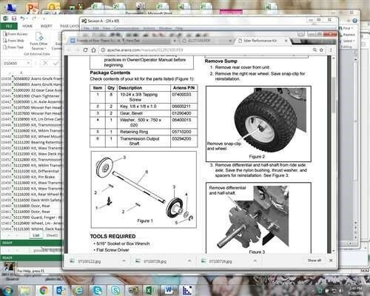Undo last action in Excel toolbar
Image resolution: width=370 pixels, height=296 pixels.
click(x=22, y=18)
